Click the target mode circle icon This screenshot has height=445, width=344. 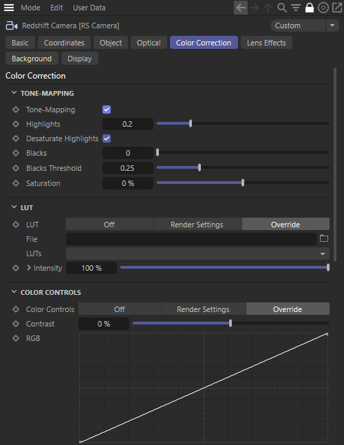tap(323, 8)
